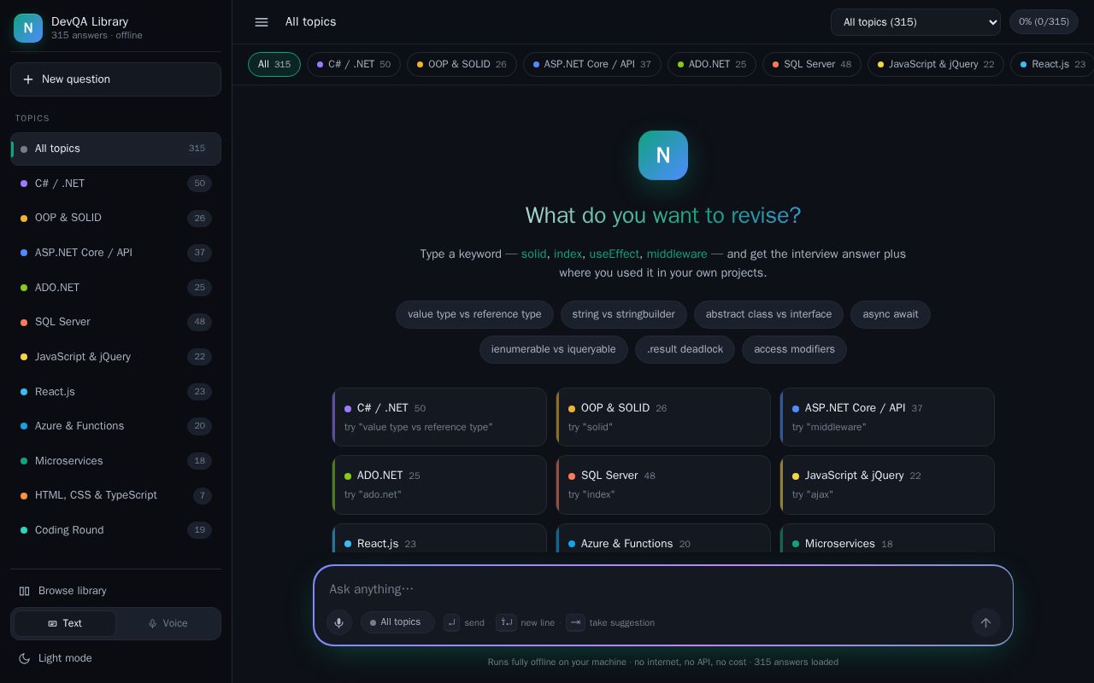
Task: Switch input mode to Voice
Action: click(168, 623)
